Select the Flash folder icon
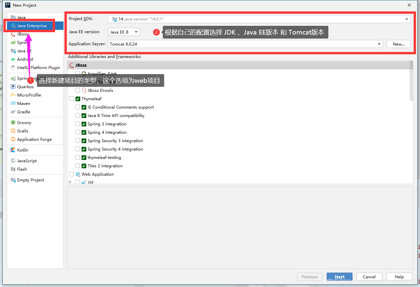This screenshot has height=287, width=420. click(13, 169)
